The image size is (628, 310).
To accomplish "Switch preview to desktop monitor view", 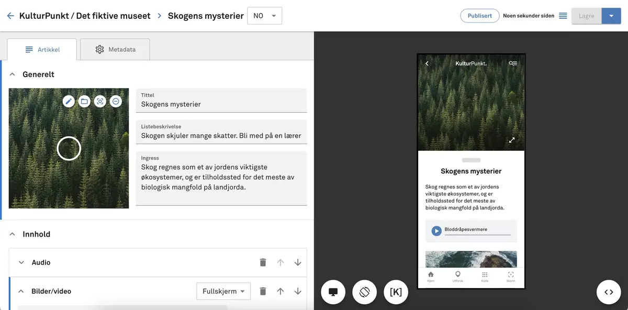I will click(x=333, y=292).
